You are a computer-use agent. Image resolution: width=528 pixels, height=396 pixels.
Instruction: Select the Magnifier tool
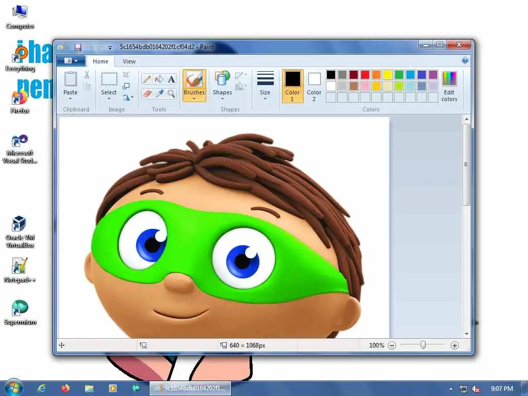[171, 93]
